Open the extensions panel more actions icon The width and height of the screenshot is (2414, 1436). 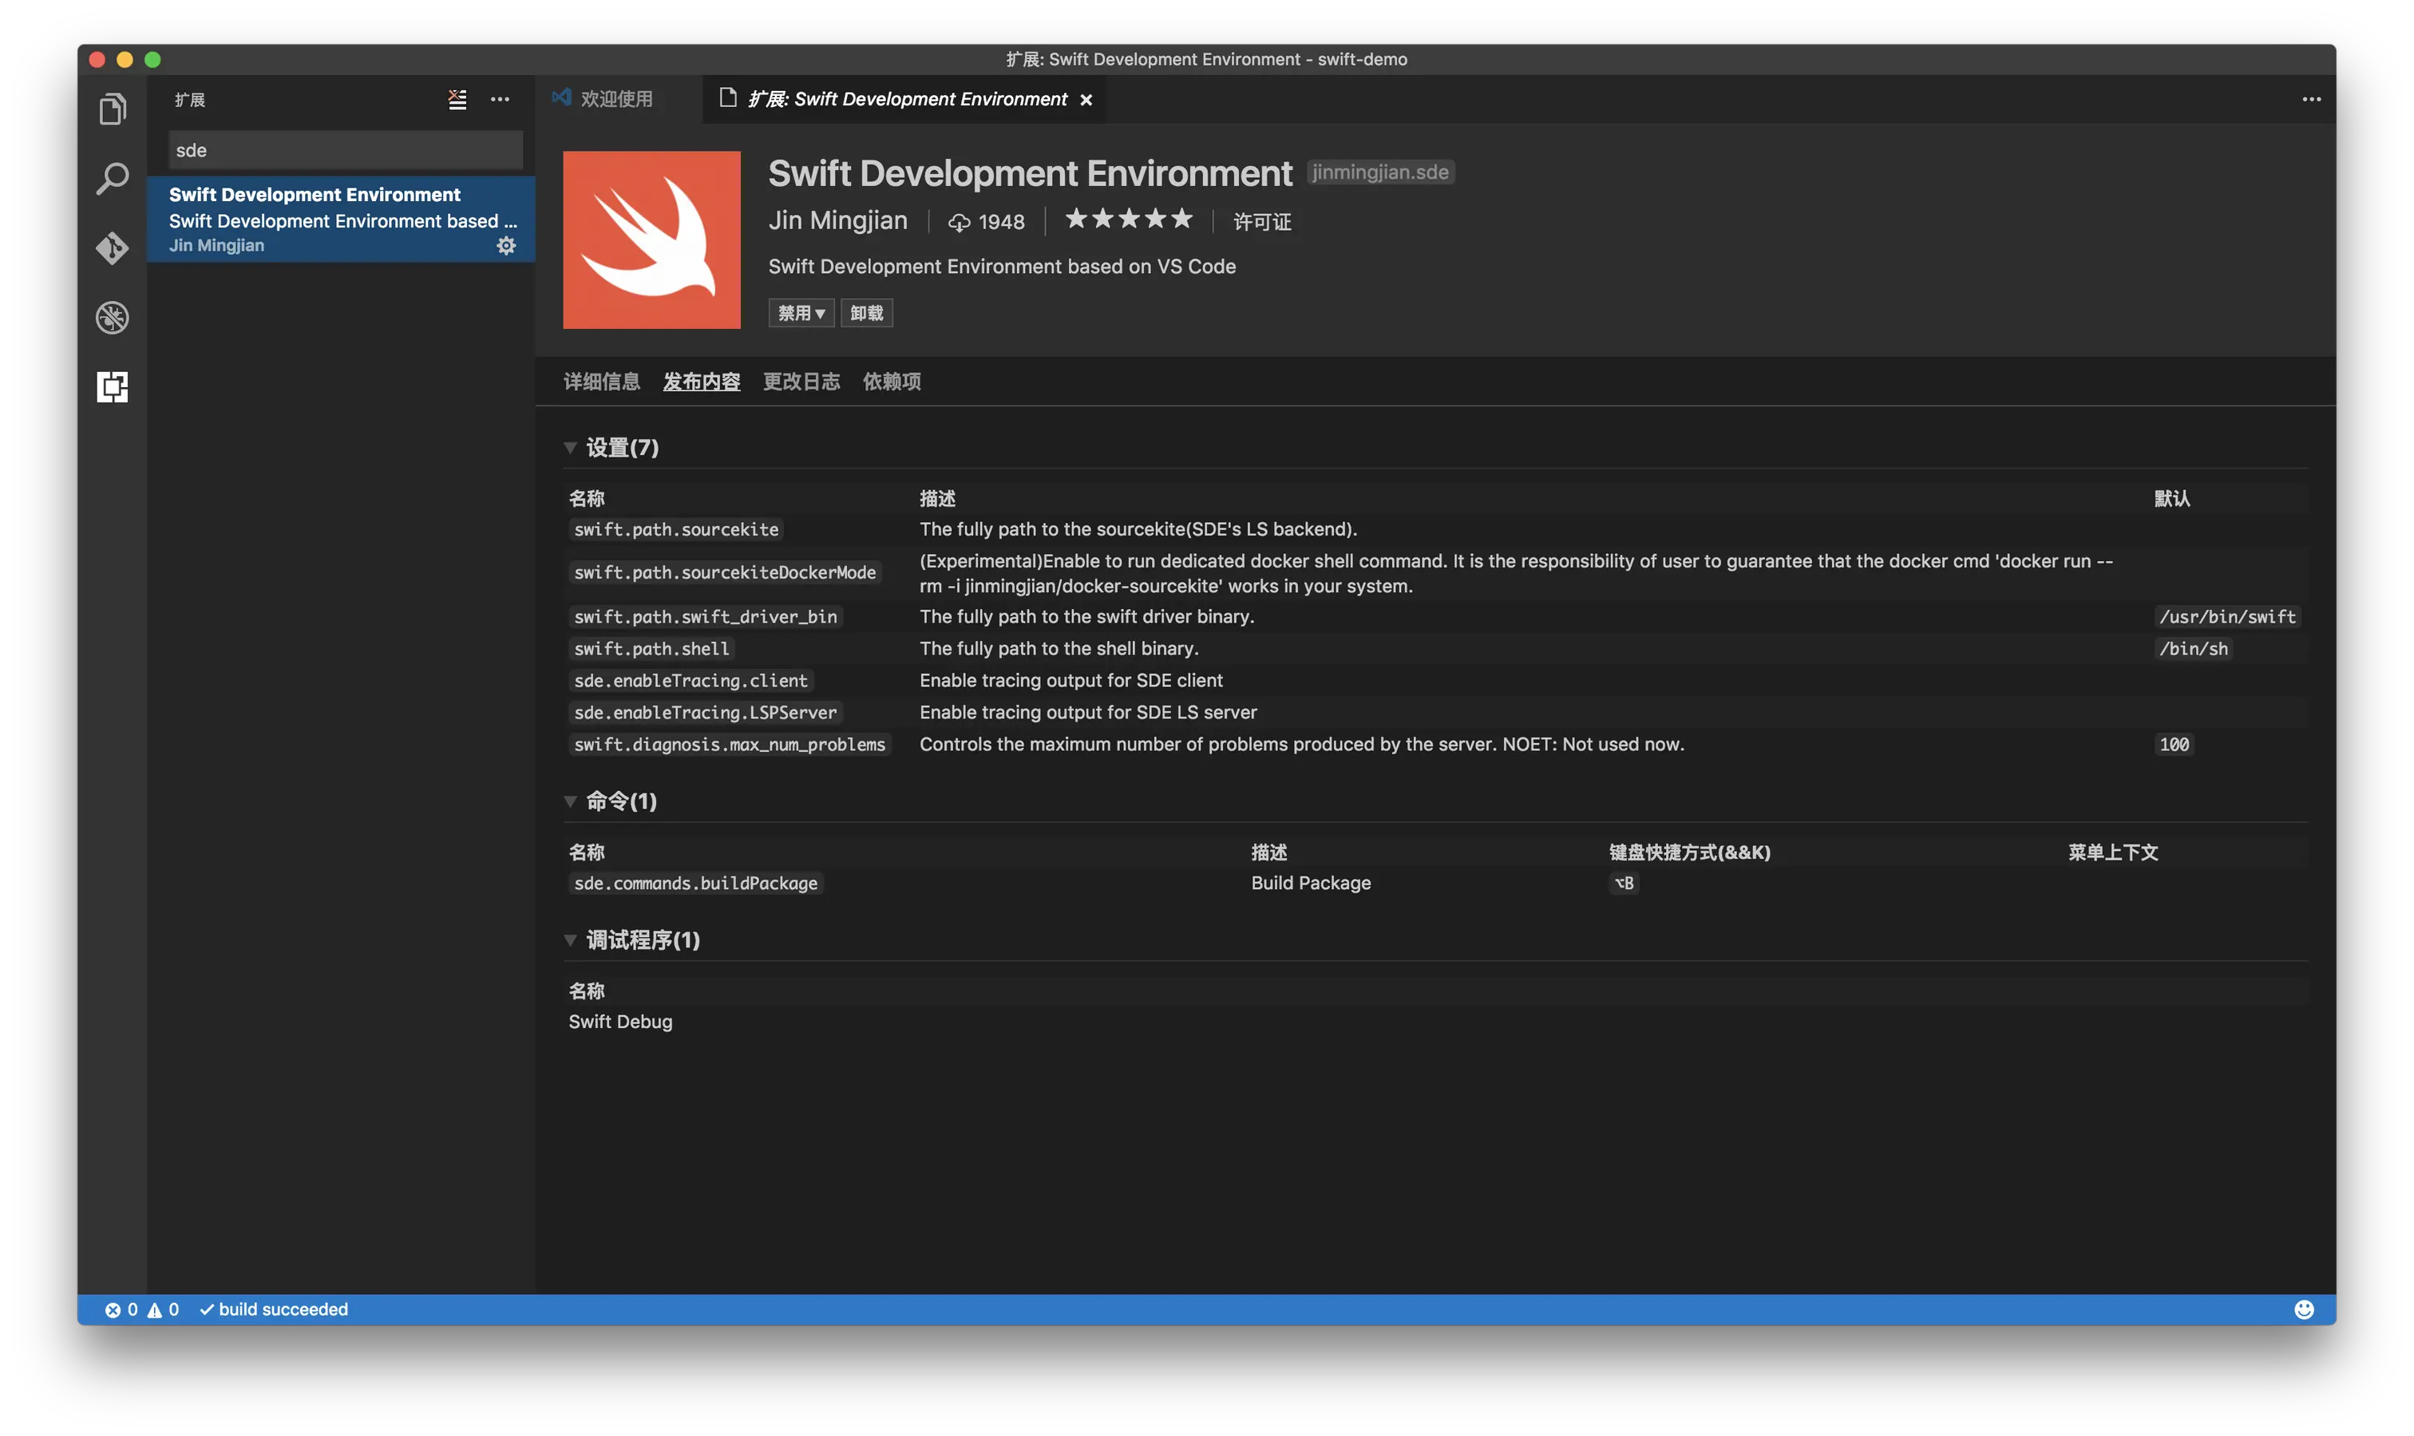click(501, 99)
